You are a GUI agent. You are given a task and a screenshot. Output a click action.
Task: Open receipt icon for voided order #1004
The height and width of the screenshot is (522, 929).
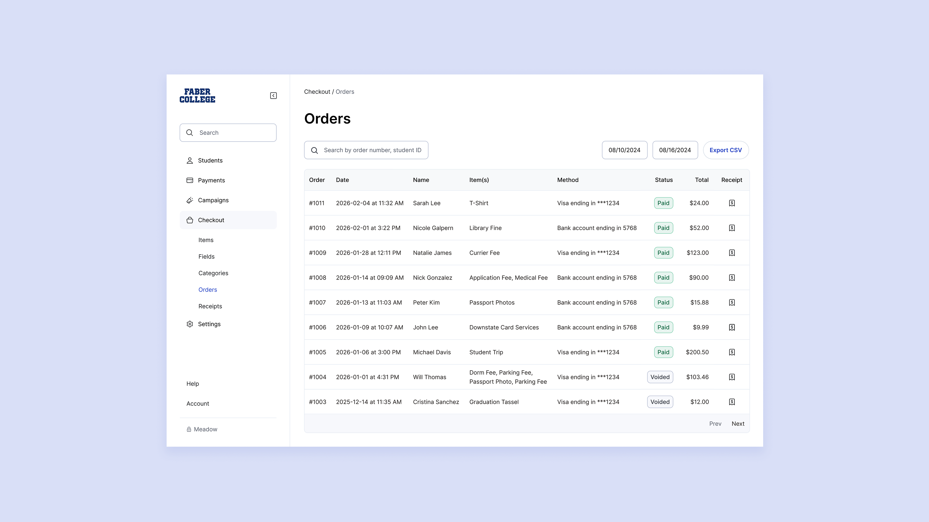click(732, 377)
